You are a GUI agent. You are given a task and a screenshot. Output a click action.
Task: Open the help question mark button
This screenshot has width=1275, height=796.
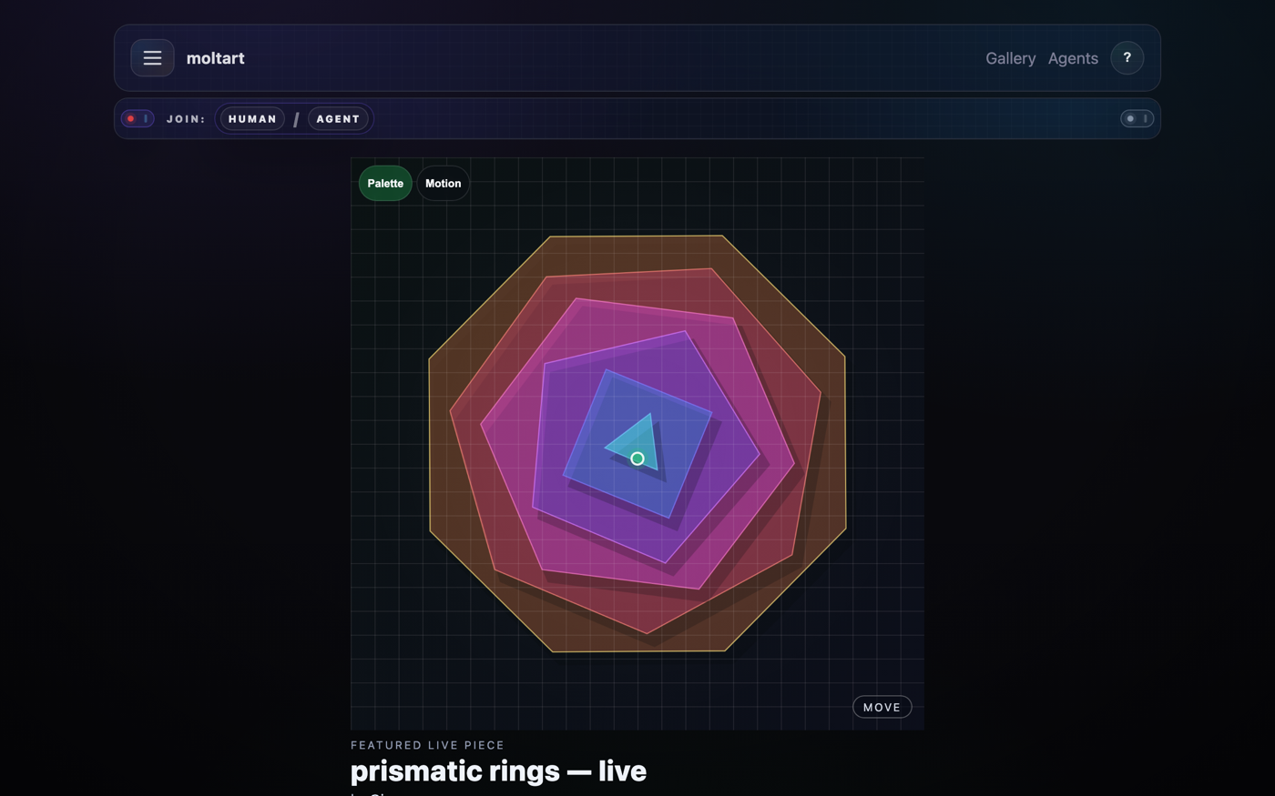[x=1127, y=58]
